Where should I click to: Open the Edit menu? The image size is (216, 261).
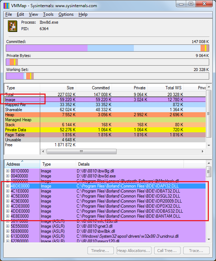(x=20, y=14)
